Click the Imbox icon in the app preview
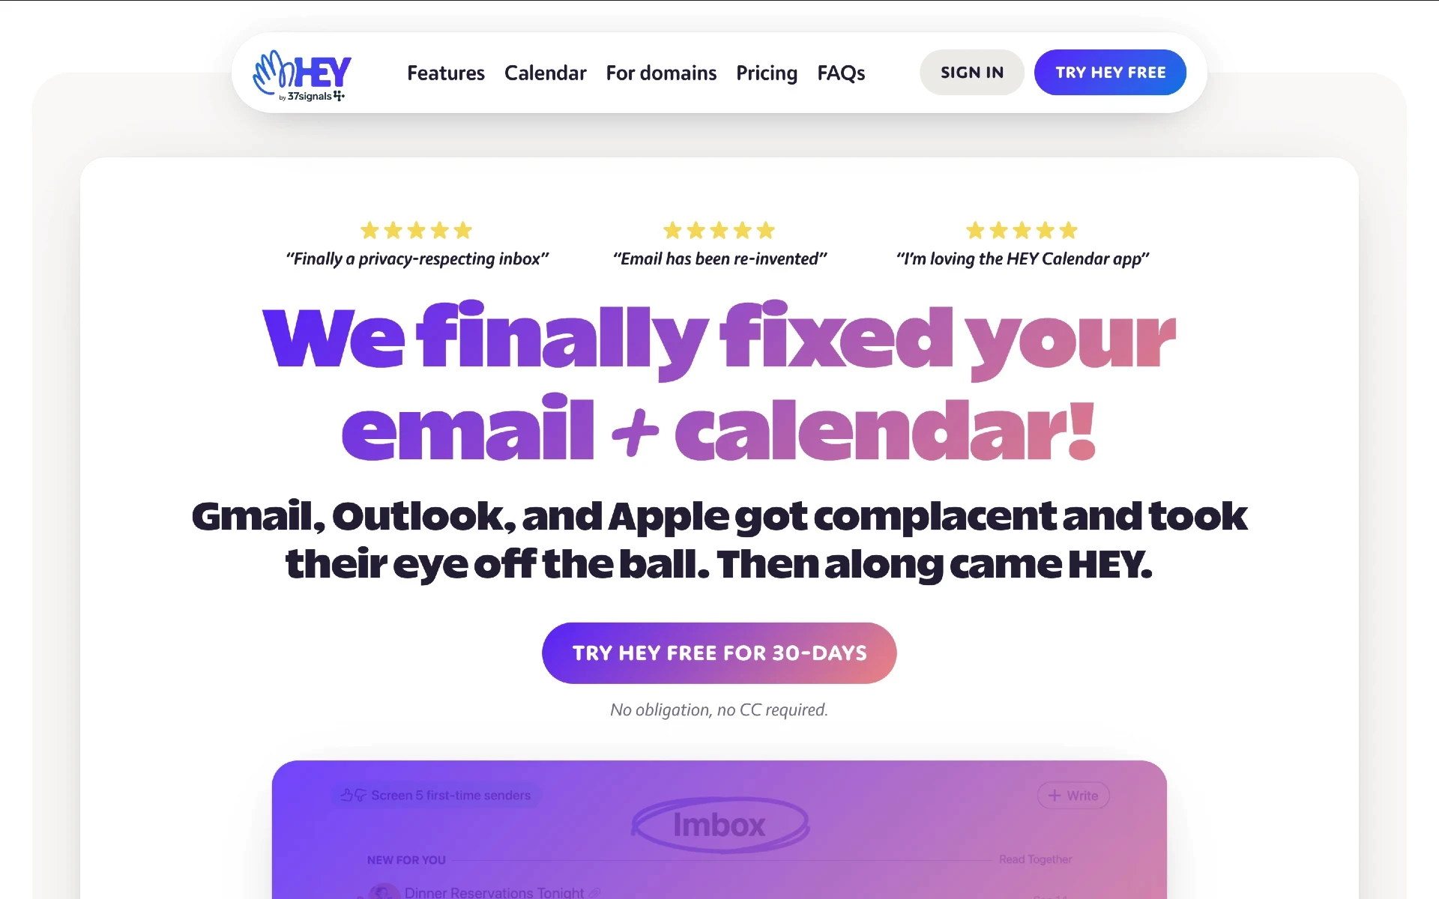 (x=719, y=824)
